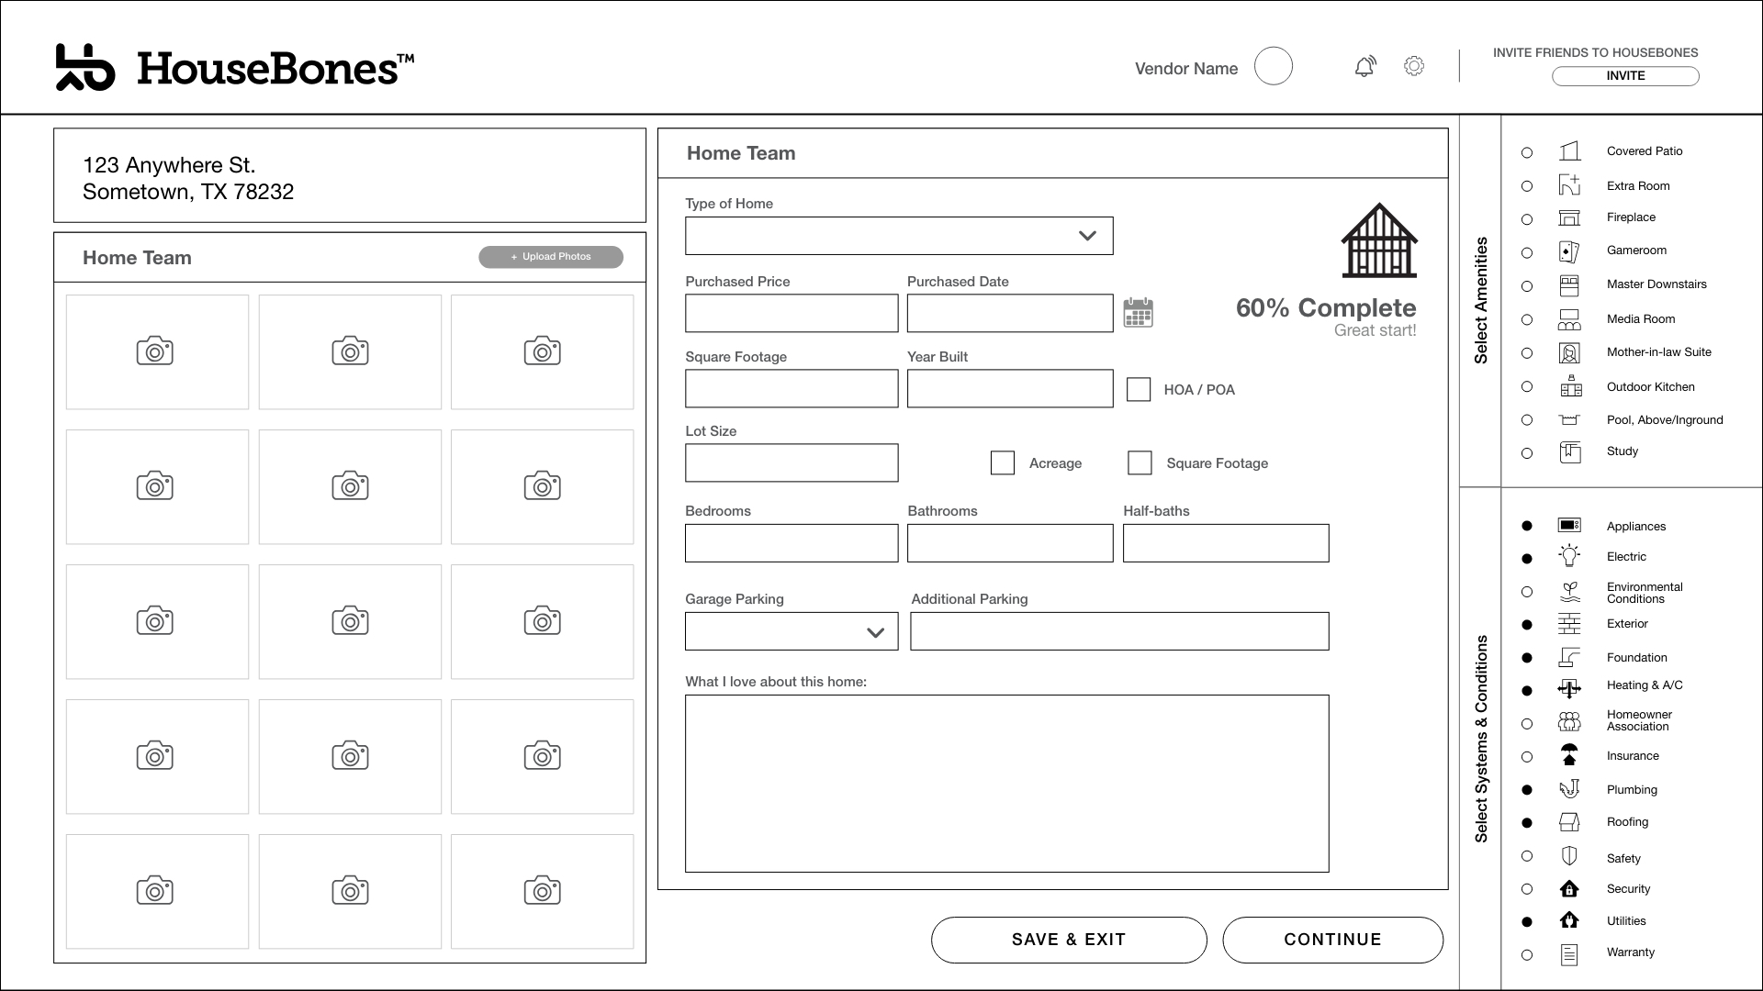This screenshot has height=991, width=1763.
Task: Toggle the Insurance radio button
Action: (x=1527, y=757)
